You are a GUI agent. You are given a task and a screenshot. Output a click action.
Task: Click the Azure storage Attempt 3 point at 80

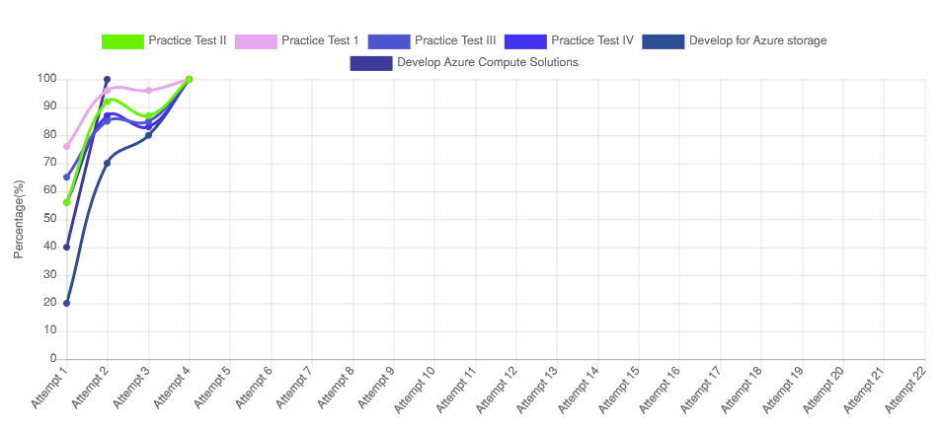[148, 135]
